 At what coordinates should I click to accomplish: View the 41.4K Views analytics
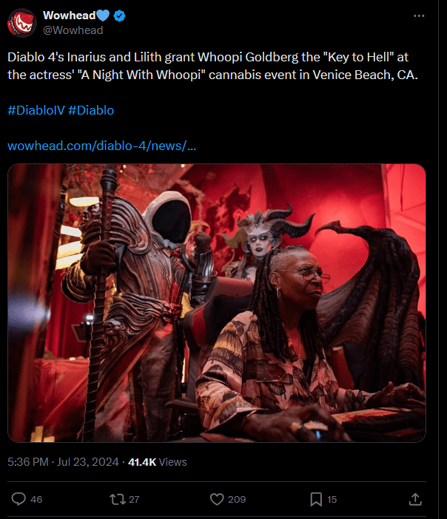pos(158,462)
